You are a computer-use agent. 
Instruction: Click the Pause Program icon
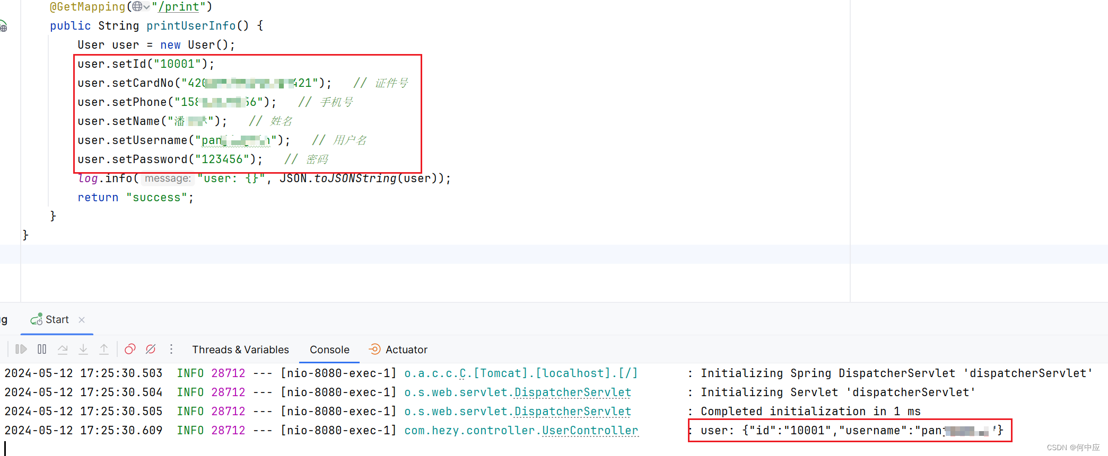pos(42,349)
